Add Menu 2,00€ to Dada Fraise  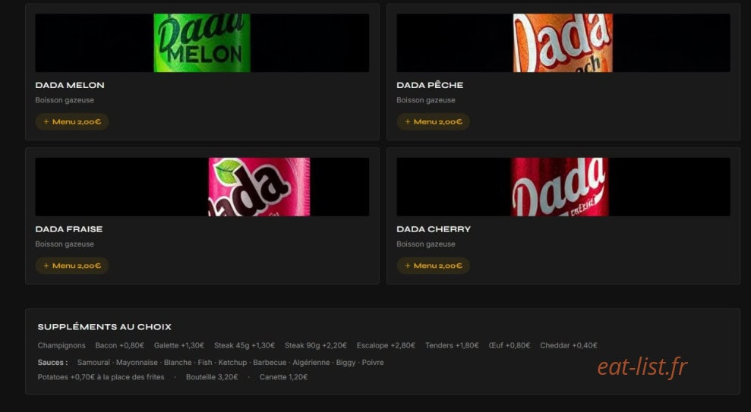click(x=72, y=266)
